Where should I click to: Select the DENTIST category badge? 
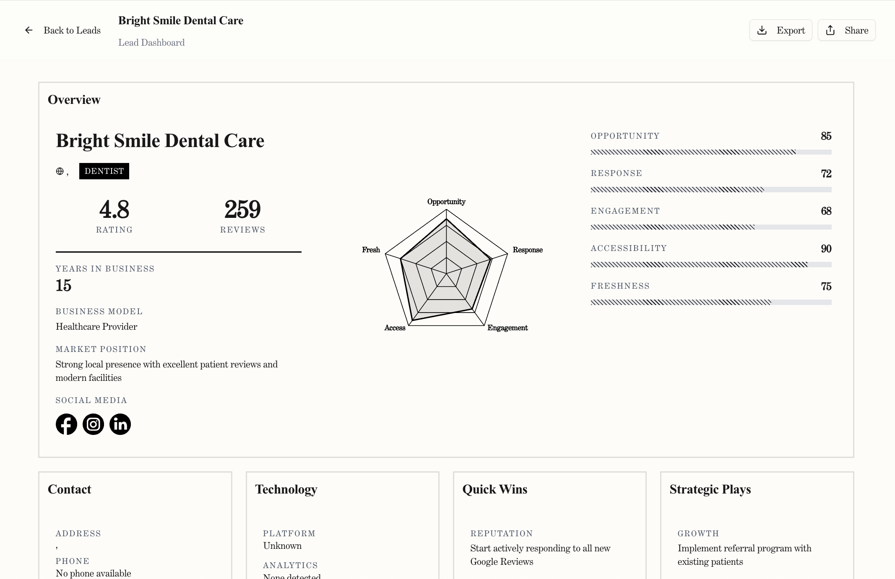click(x=104, y=171)
